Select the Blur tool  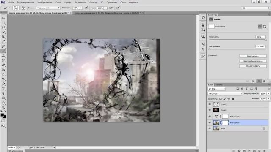[3, 74]
